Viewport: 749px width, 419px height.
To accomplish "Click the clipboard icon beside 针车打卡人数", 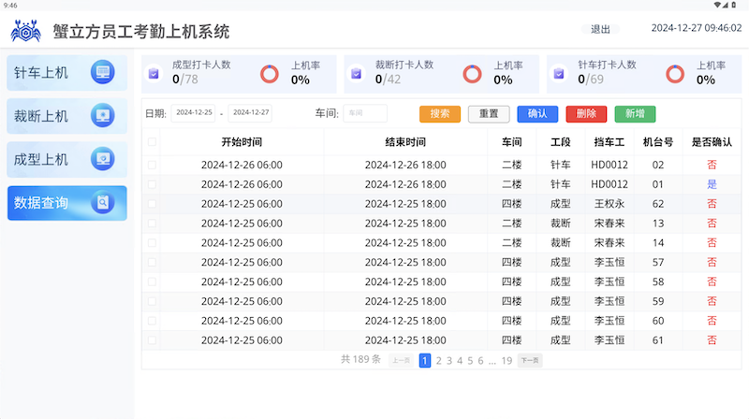I will [x=559, y=74].
